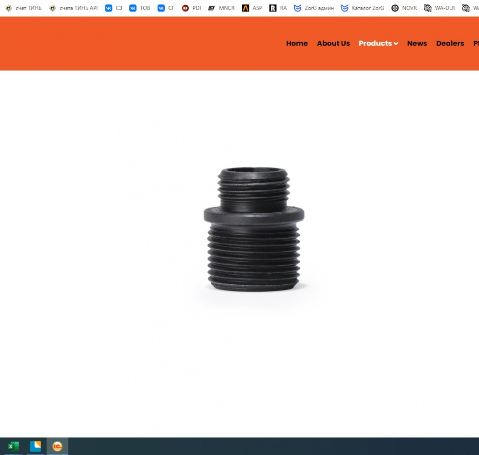The width and height of the screenshot is (479, 455).
Task: Expand the Products dropdown menu
Action: coord(378,43)
